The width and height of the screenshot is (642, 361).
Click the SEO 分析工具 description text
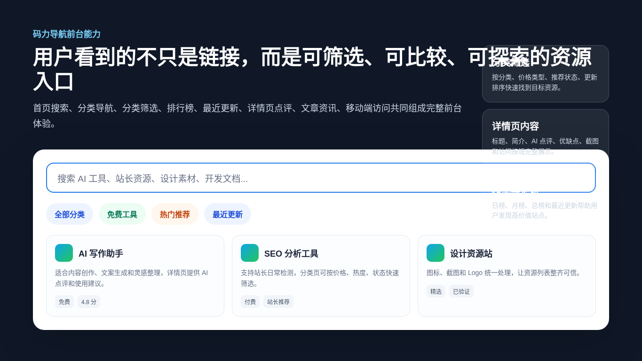(x=320, y=278)
